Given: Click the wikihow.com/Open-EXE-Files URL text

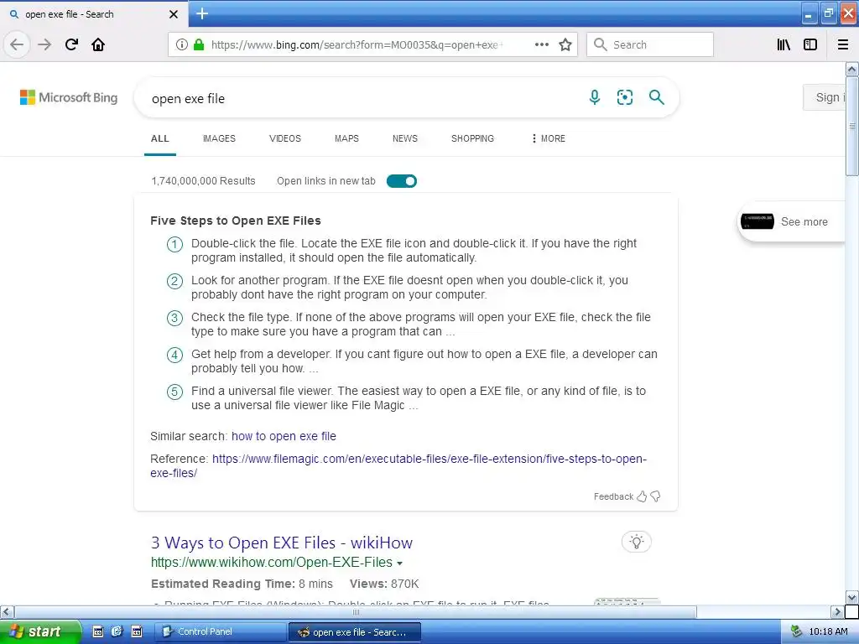Looking at the screenshot, I should click(x=272, y=563).
